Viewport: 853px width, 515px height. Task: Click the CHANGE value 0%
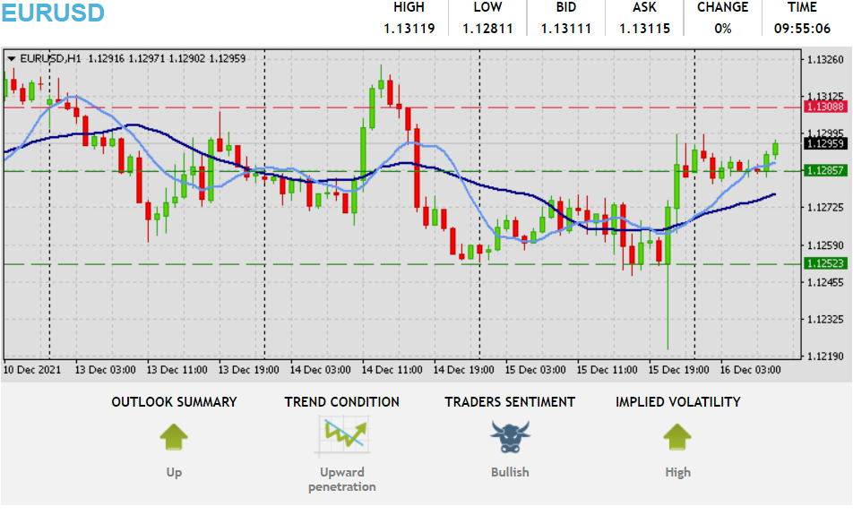coord(722,29)
